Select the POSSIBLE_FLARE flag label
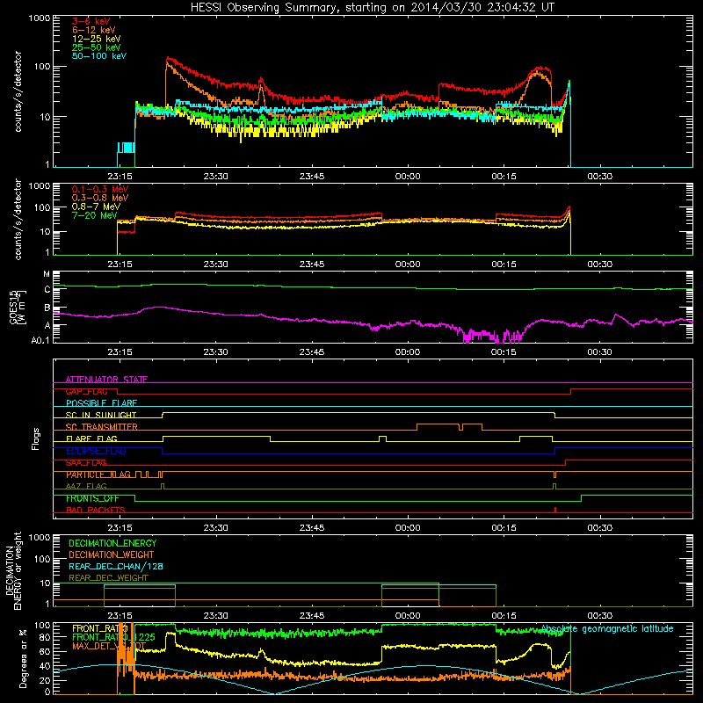The width and height of the screenshot is (703, 703). [101, 403]
